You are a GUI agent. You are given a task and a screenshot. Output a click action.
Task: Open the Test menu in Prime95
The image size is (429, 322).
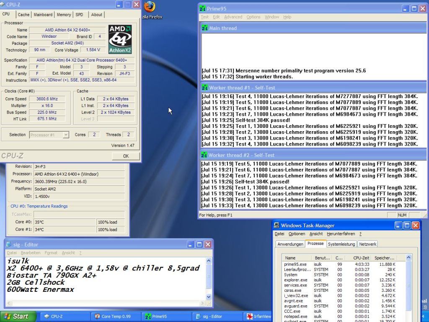point(204,17)
